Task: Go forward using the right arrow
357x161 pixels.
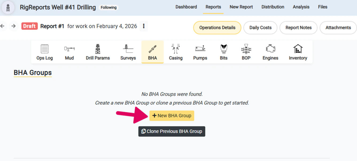Action: (x=14, y=26)
